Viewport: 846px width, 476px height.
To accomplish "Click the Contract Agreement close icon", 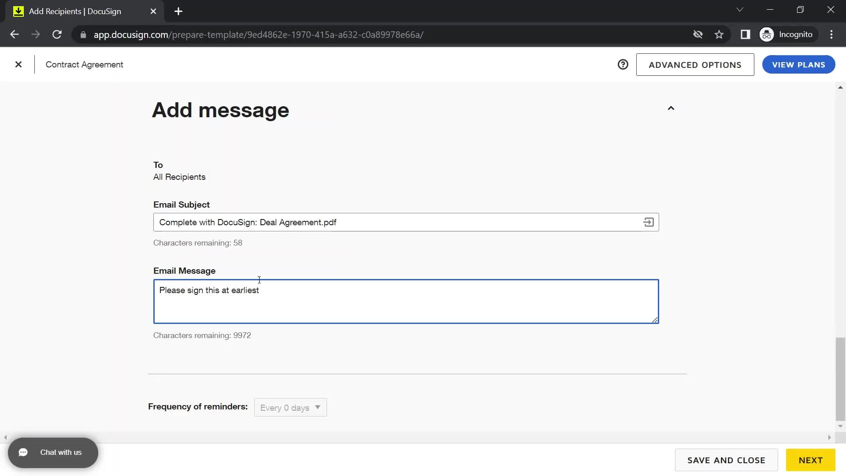I will [x=18, y=64].
